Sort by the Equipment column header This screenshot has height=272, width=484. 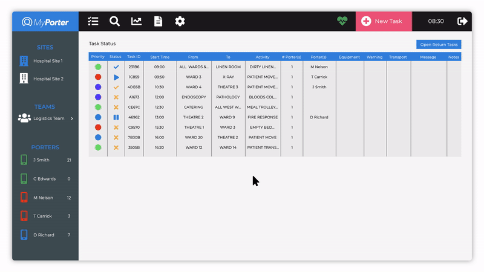click(x=349, y=57)
